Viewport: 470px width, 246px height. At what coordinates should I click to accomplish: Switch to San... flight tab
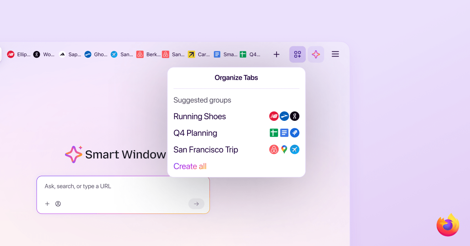[x=122, y=54]
